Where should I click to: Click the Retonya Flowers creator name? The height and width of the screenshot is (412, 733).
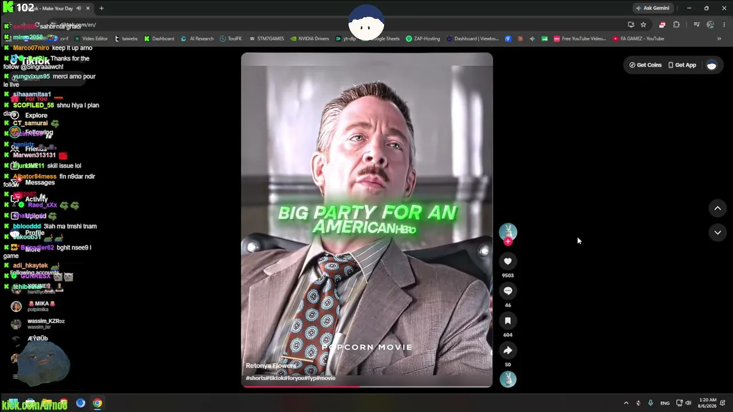coord(271,366)
